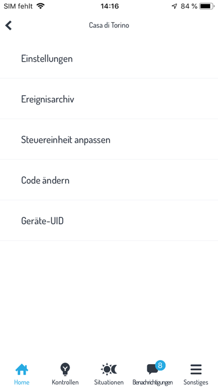Image resolution: width=218 pixels, height=387 pixels.
Task: Open the Kontrollen light bulb icon
Action: [x=65, y=369]
